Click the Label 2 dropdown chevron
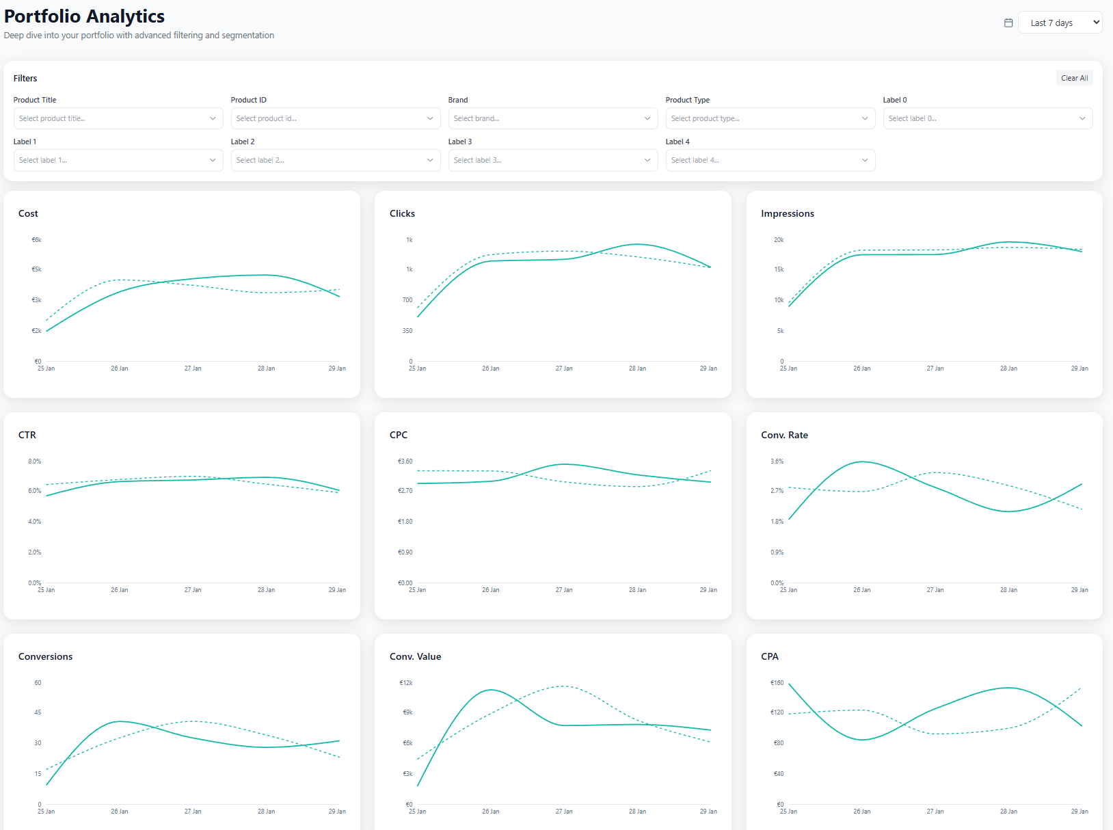Screen dimensions: 1113x830 coord(430,160)
